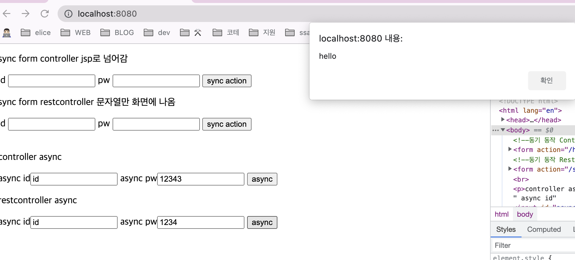Click the browser back arrow
This screenshot has width=575, height=260.
[7, 14]
